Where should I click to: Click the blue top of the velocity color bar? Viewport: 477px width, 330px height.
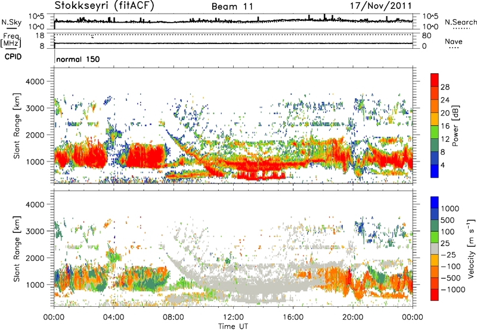pyautogui.click(x=435, y=203)
